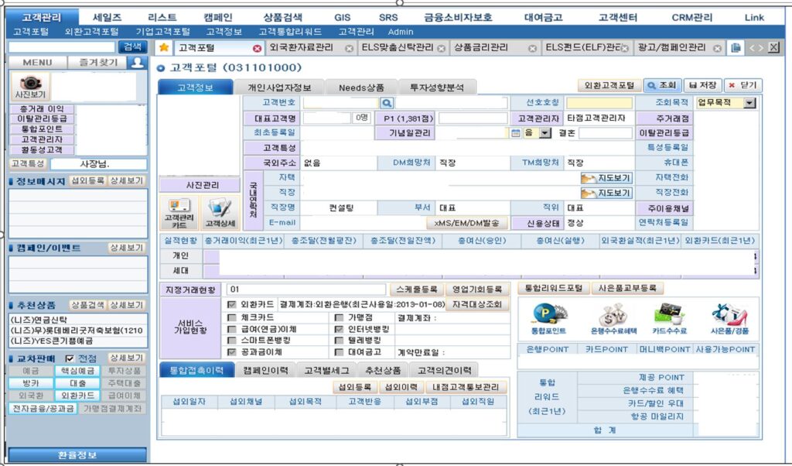Open the 조회목적 업무목적 dropdown

tap(749, 103)
